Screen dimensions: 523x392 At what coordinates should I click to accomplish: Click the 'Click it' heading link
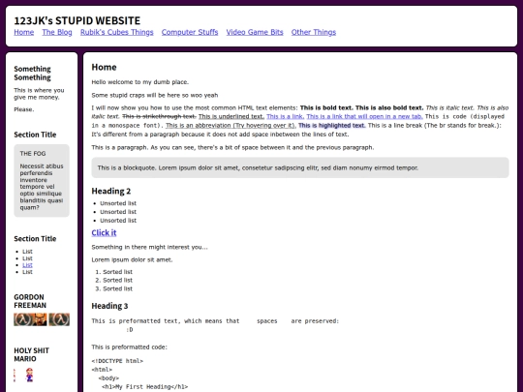[x=104, y=232]
